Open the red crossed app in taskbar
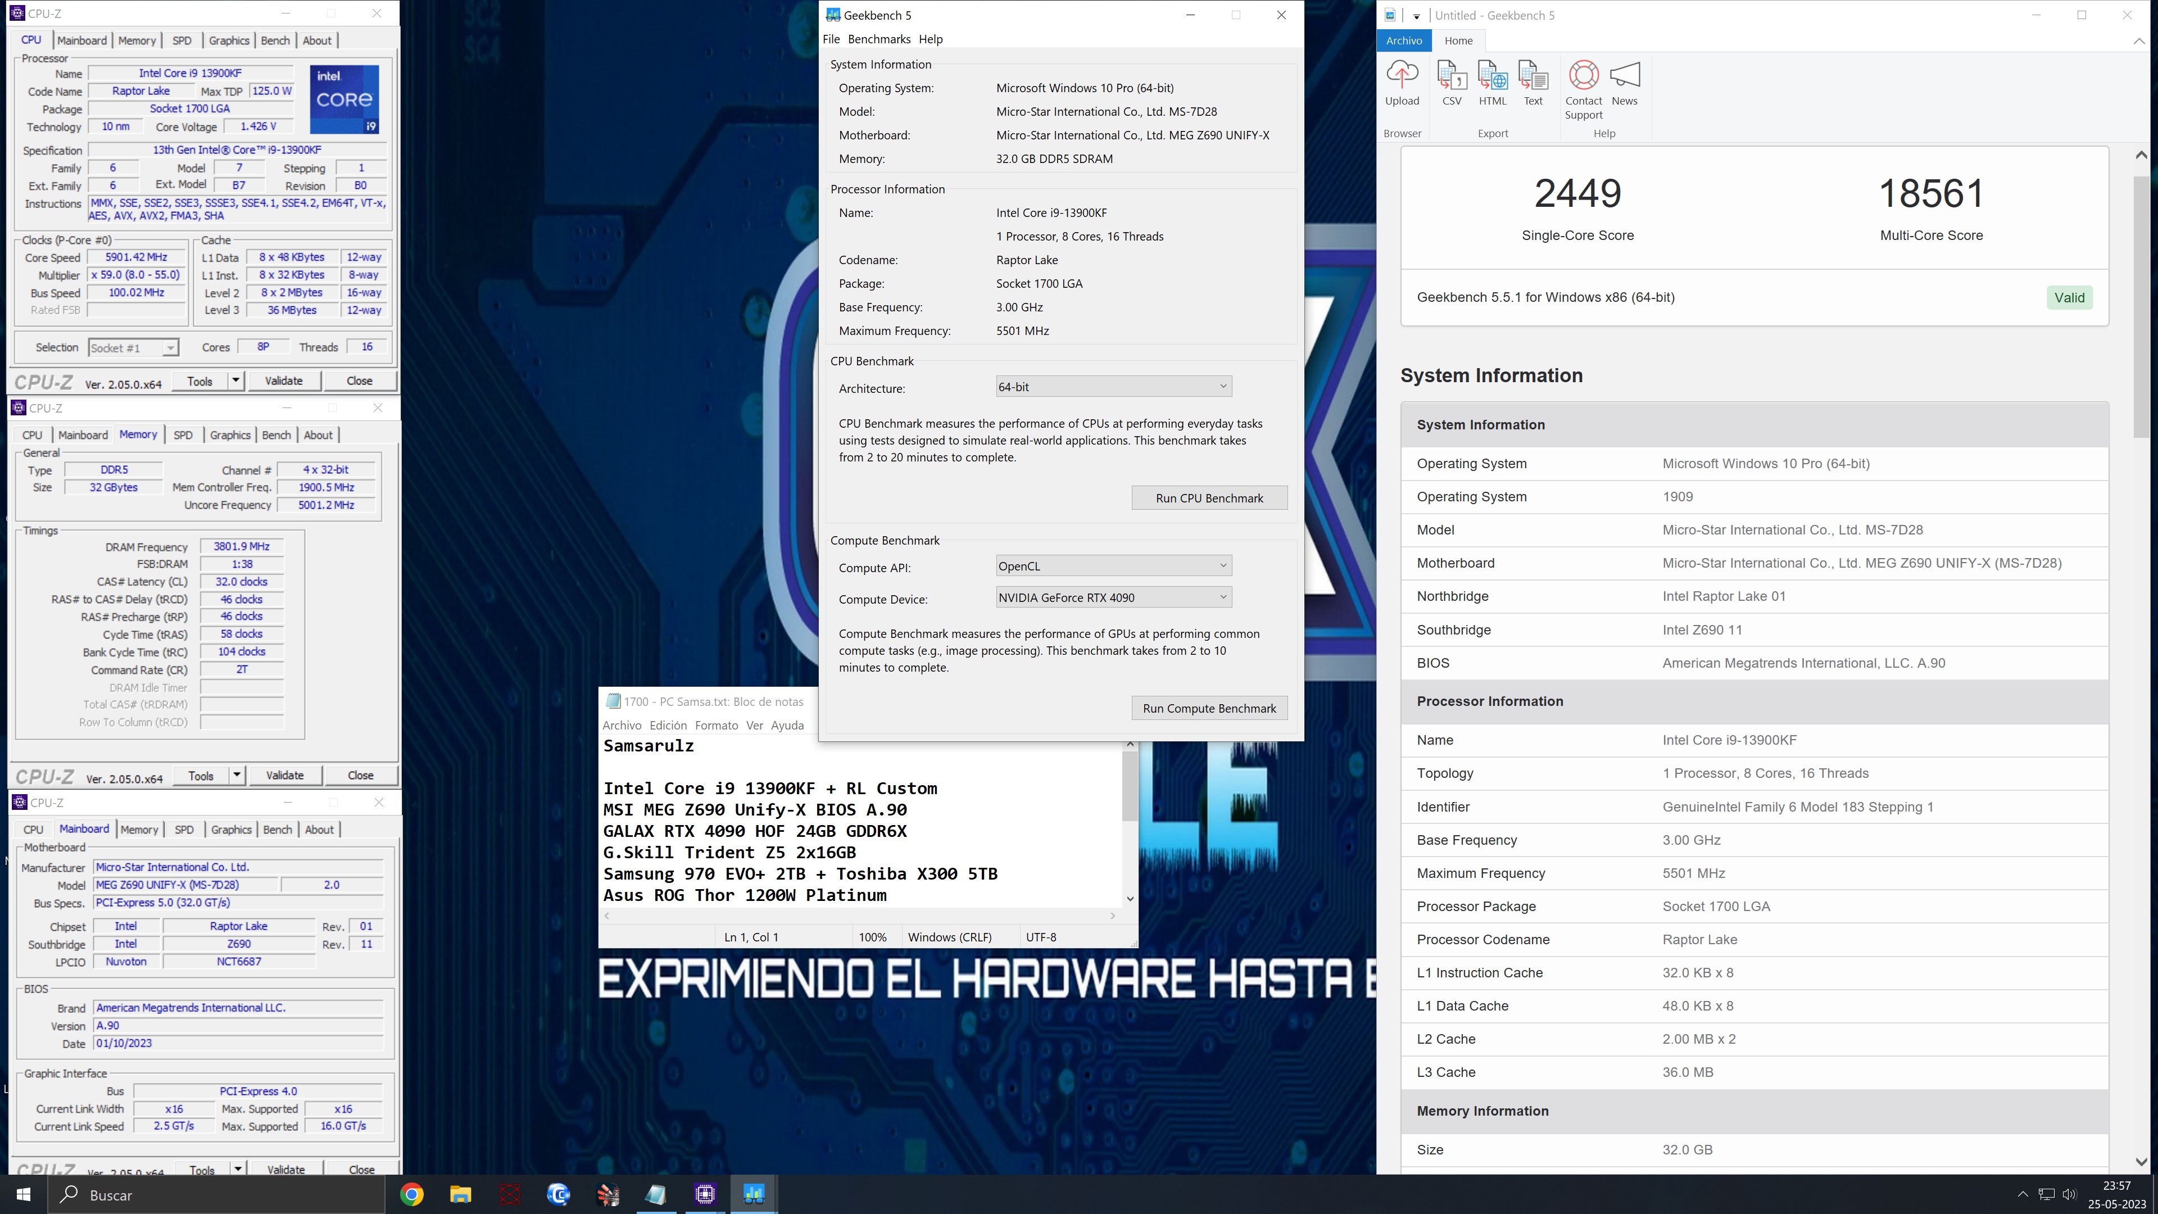 point(509,1195)
